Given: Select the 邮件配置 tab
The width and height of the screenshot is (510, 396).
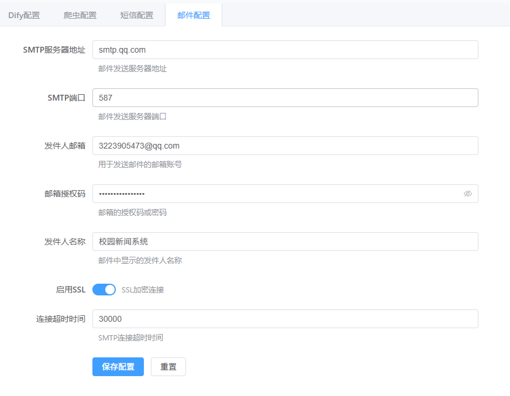Looking at the screenshot, I should point(194,15).
